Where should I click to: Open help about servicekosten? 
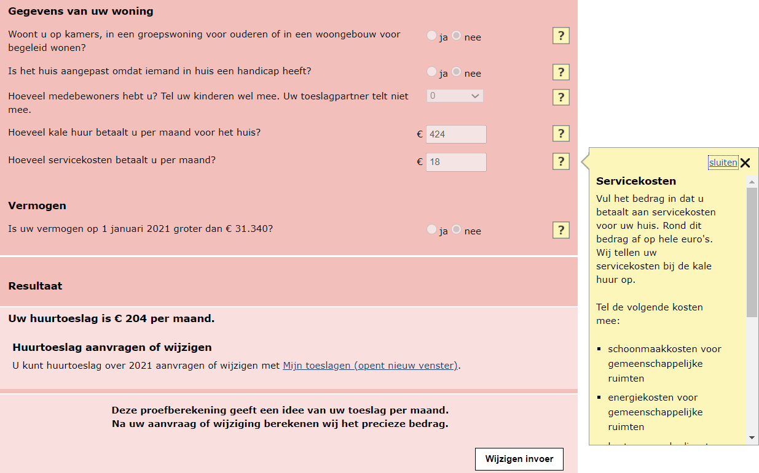click(x=560, y=161)
